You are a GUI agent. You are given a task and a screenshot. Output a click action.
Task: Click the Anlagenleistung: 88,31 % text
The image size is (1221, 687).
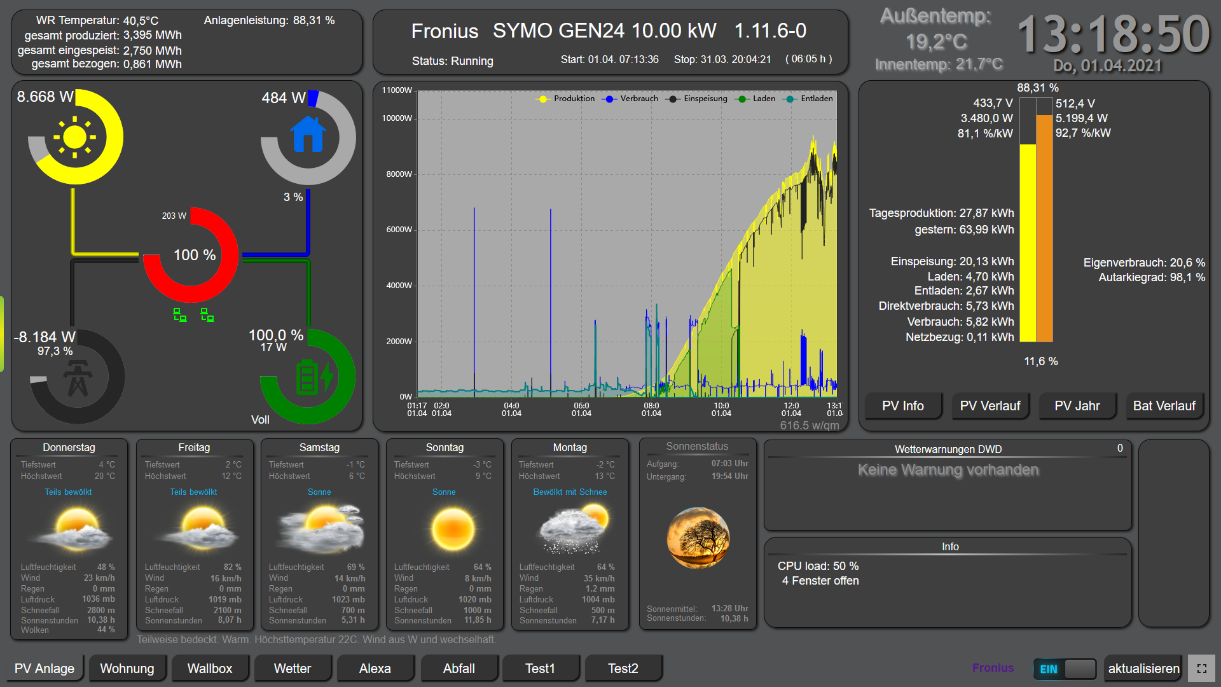(269, 20)
